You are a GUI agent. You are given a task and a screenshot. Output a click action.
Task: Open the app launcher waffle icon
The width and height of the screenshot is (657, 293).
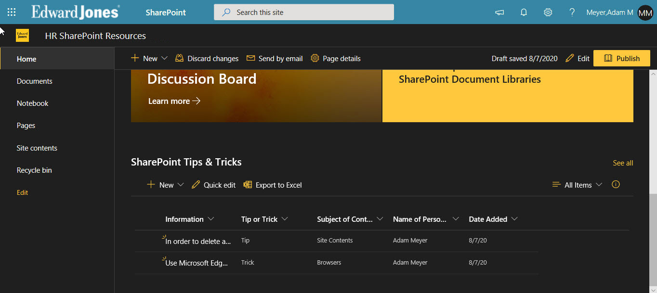pos(12,12)
